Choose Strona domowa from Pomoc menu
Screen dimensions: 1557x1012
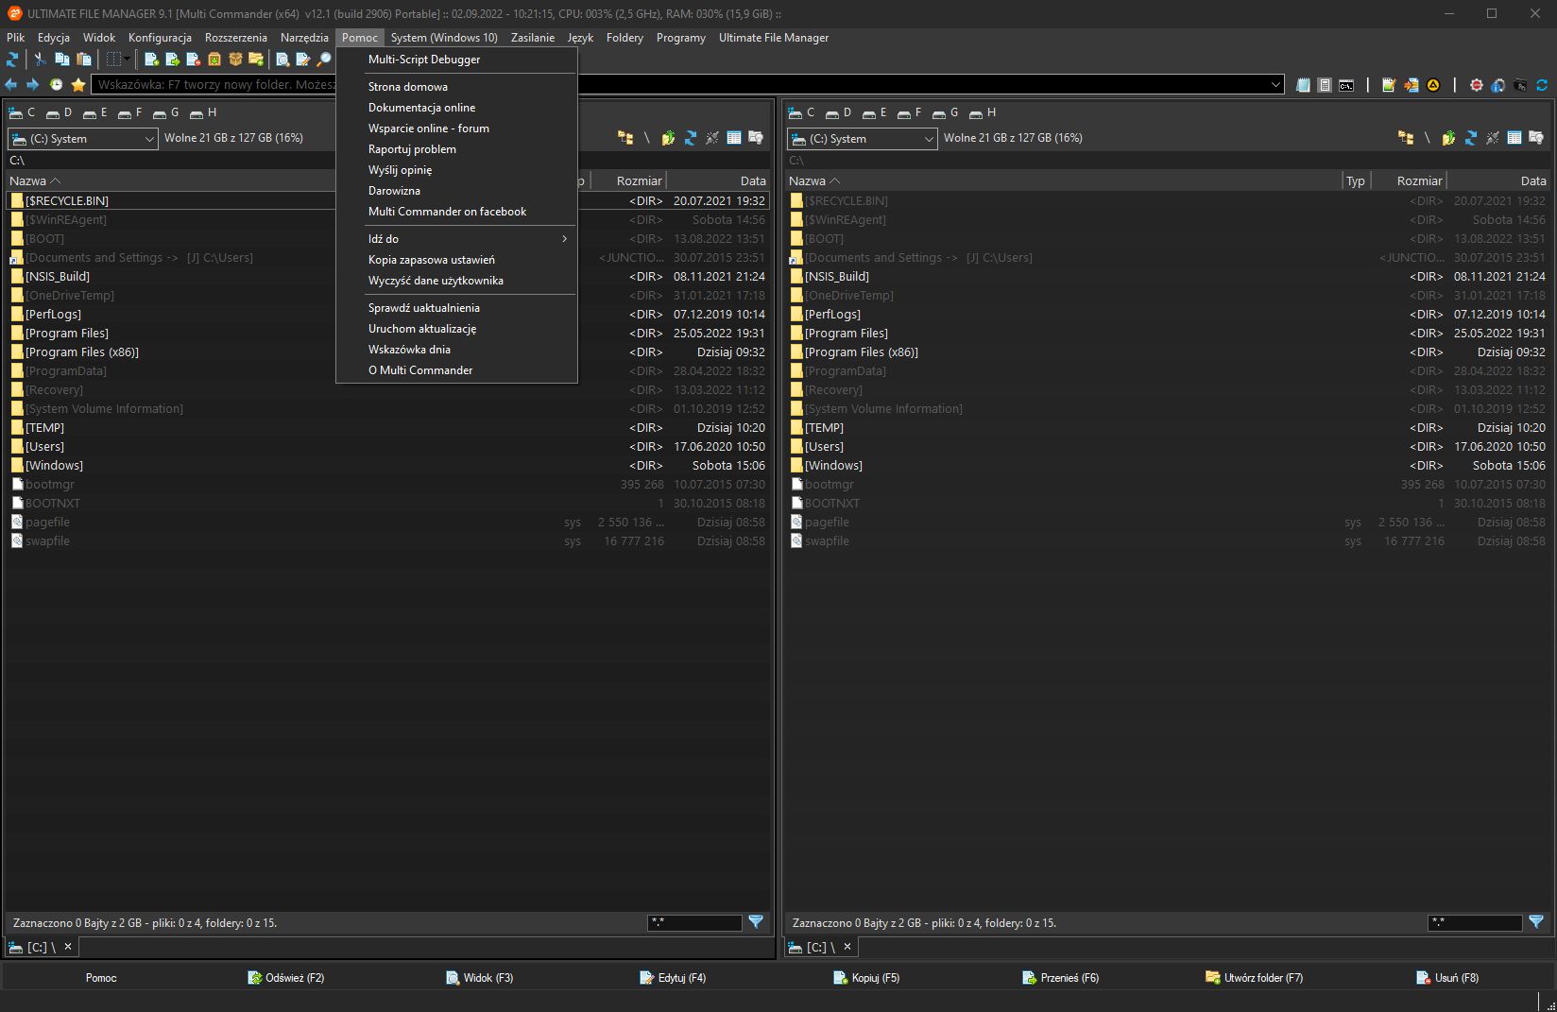(456, 87)
